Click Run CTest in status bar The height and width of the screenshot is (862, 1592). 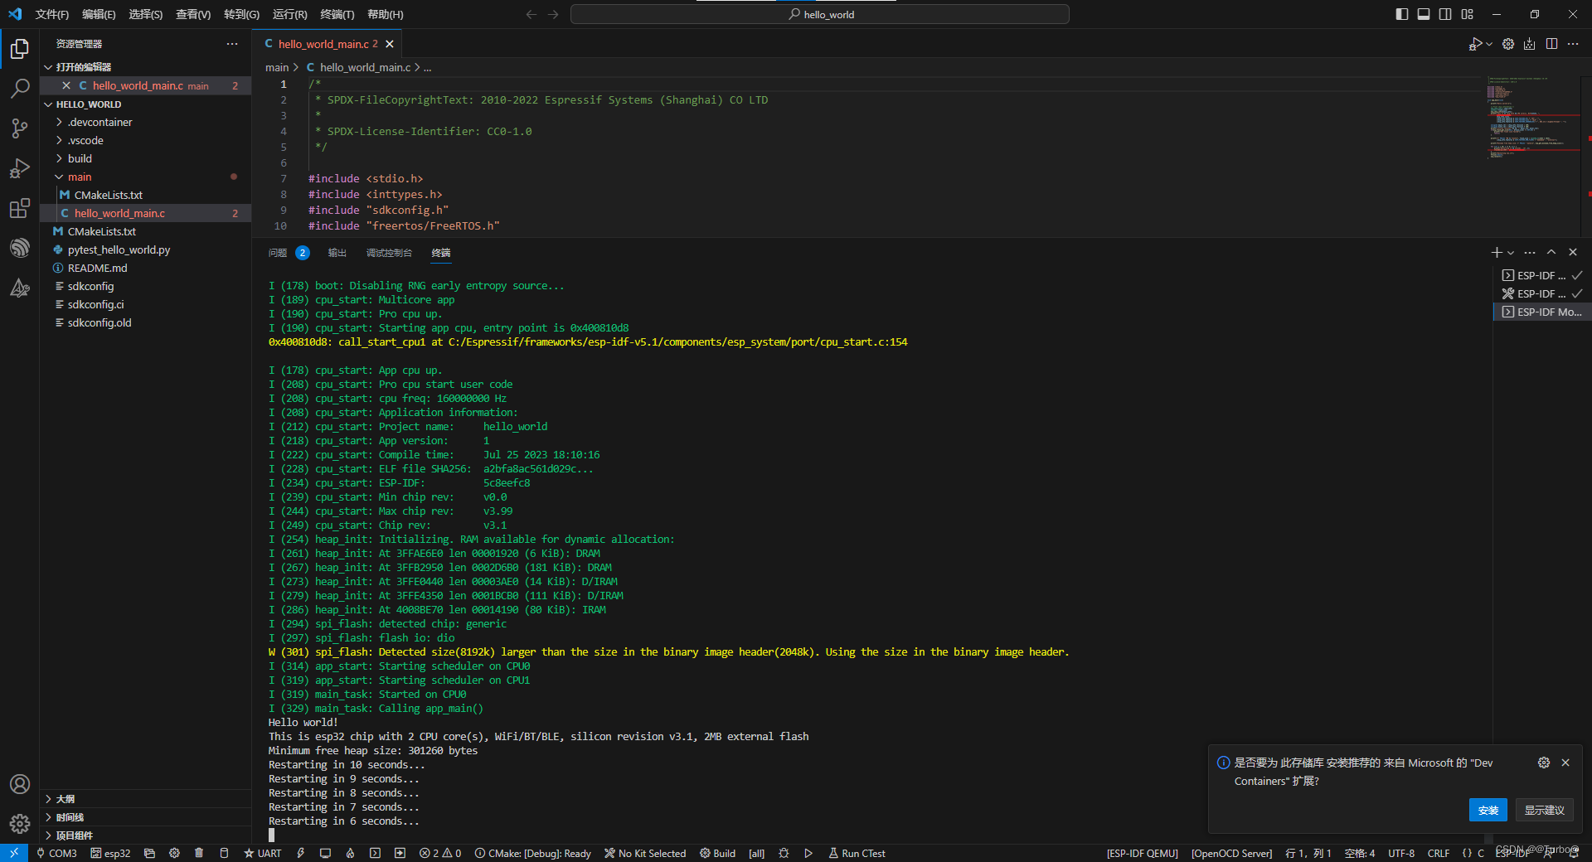[857, 854]
